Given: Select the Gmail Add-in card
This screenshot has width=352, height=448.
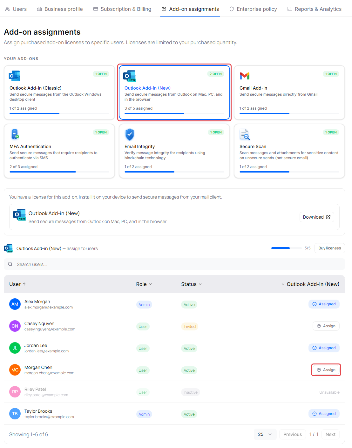Looking at the screenshot, I should pos(289,93).
